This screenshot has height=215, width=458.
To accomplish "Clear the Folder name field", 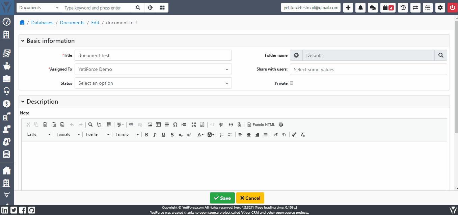I will coord(296,55).
